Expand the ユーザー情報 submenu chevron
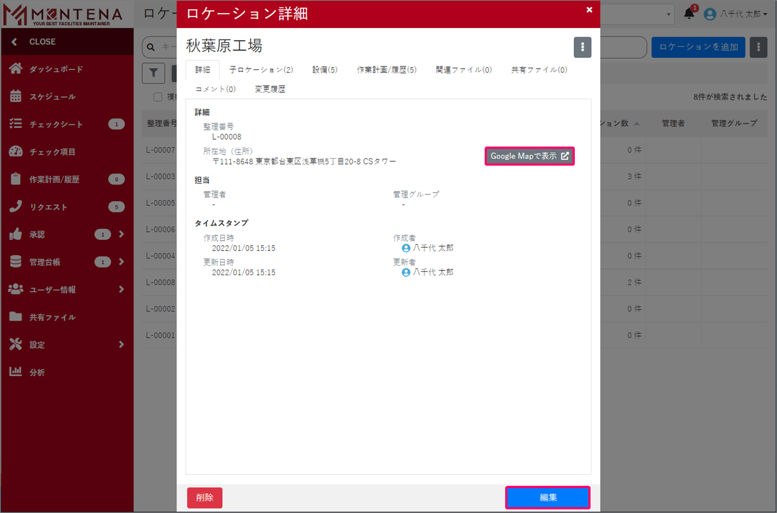This screenshot has width=777, height=513. [121, 289]
